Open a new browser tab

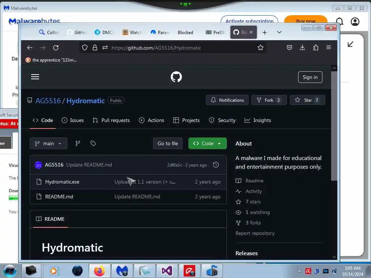pyautogui.click(x=265, y=32)
